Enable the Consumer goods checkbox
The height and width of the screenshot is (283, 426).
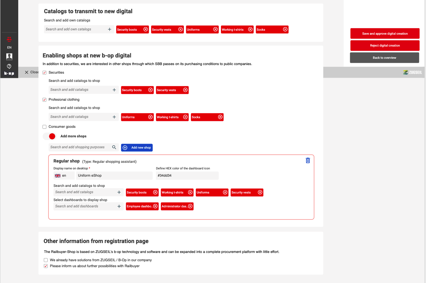point(45,127)
